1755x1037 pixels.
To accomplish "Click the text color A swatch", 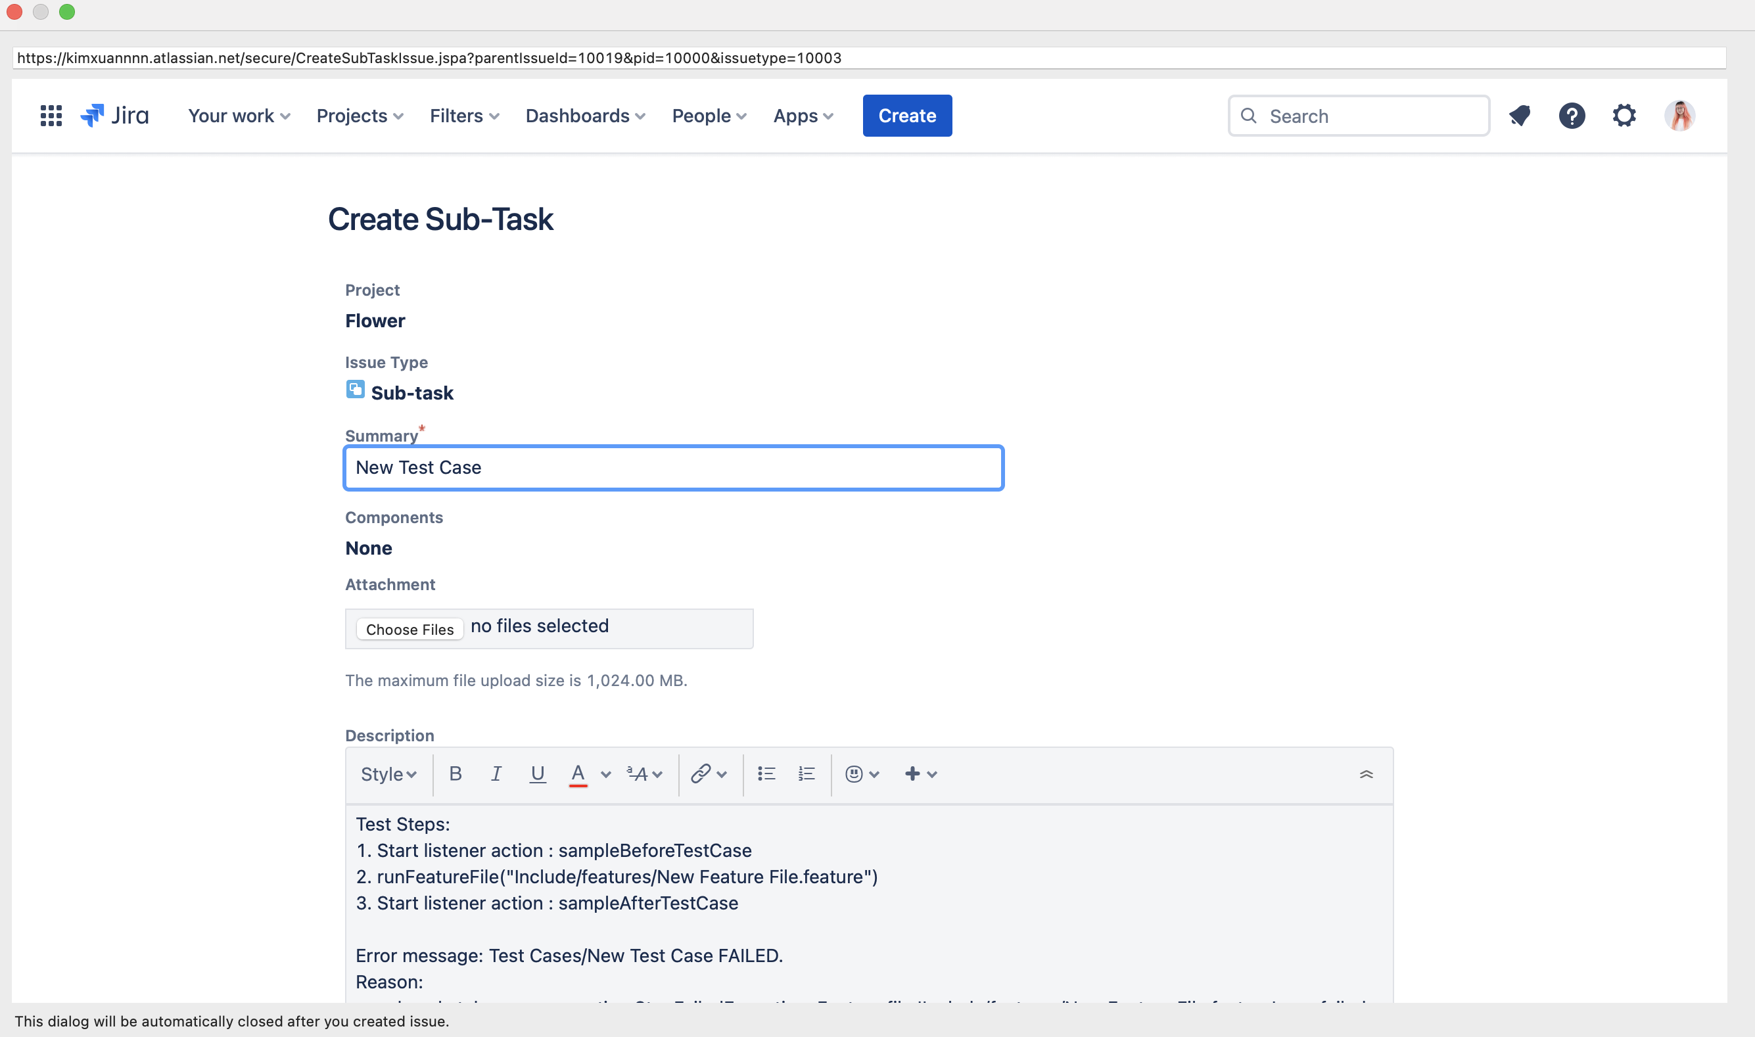I will pyautogui.click(x=577, y=773).
